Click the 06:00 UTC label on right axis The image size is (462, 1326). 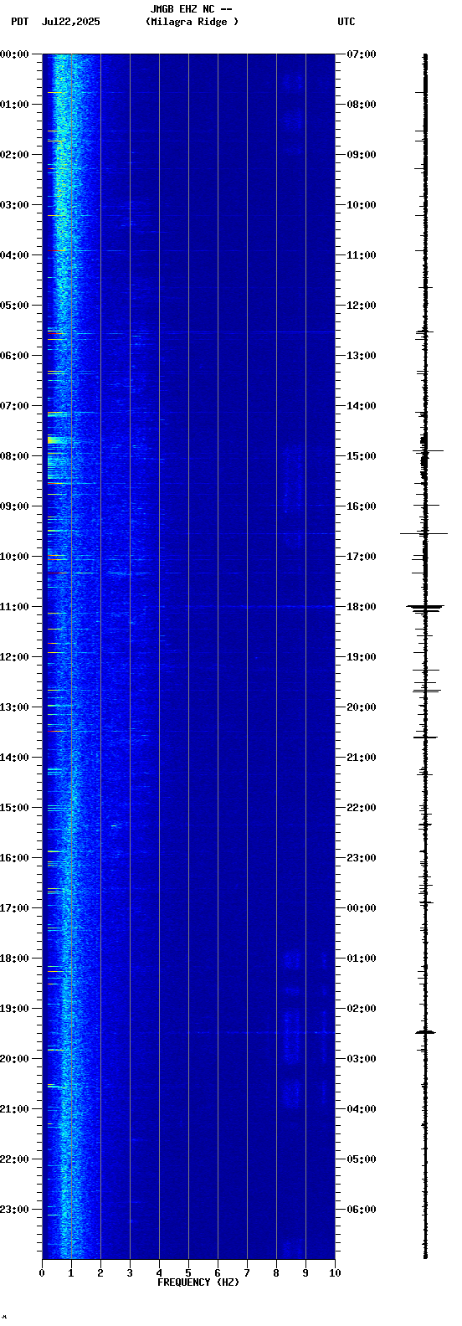(x=362, y=1210)
